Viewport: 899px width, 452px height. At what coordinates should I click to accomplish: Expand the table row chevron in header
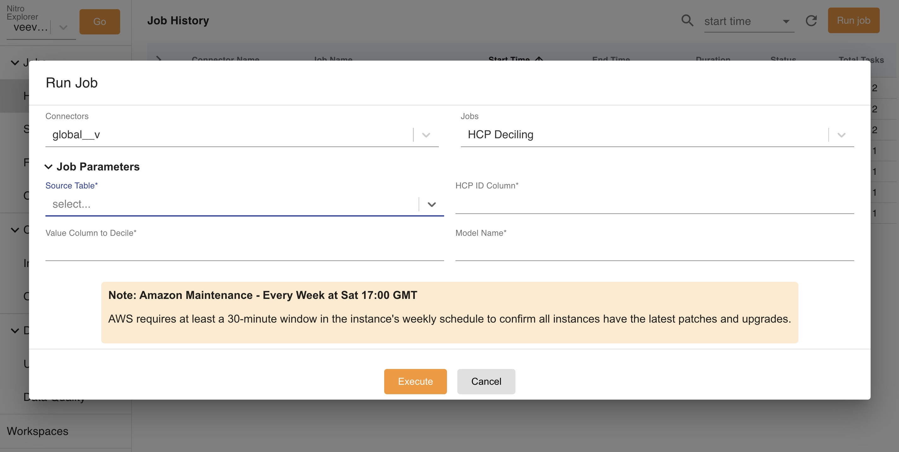159,58
